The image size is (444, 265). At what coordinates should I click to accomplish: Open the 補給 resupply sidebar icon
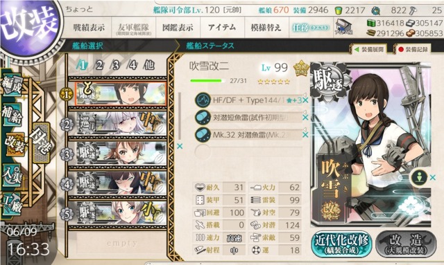click(12, 114)
